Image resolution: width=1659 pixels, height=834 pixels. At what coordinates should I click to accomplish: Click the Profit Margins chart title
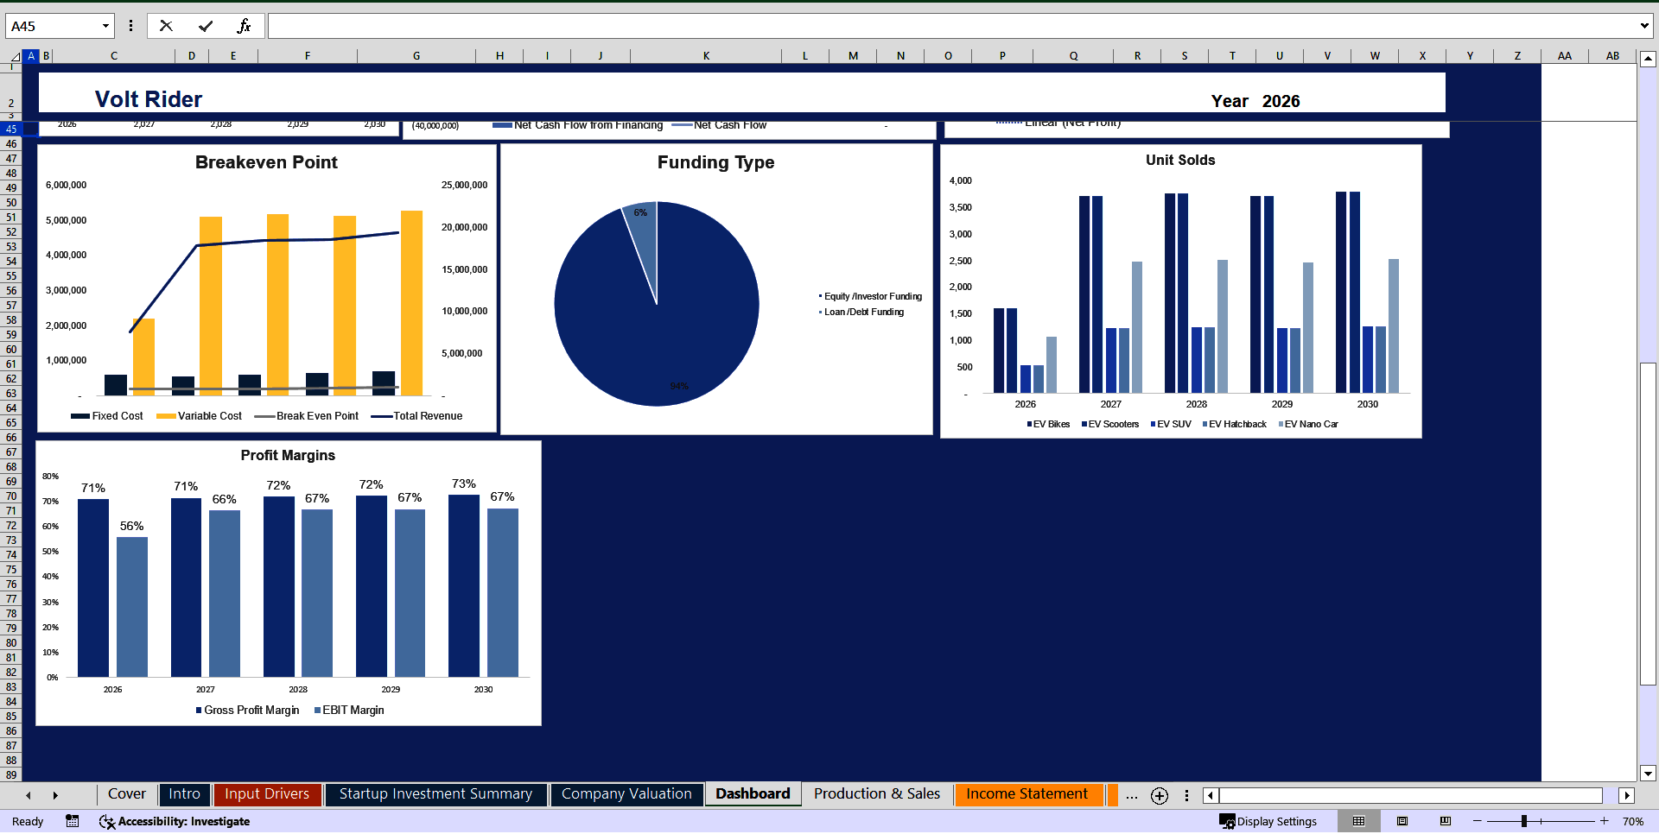click(x=288, y=455)
